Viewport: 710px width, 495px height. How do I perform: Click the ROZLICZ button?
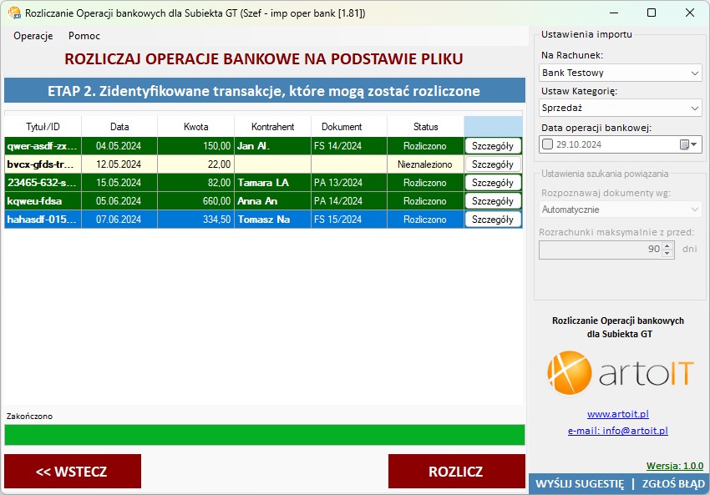(x=456, y=472)
